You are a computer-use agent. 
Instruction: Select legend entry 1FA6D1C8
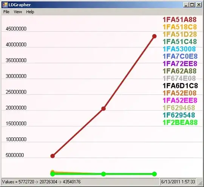click(180, 86)
